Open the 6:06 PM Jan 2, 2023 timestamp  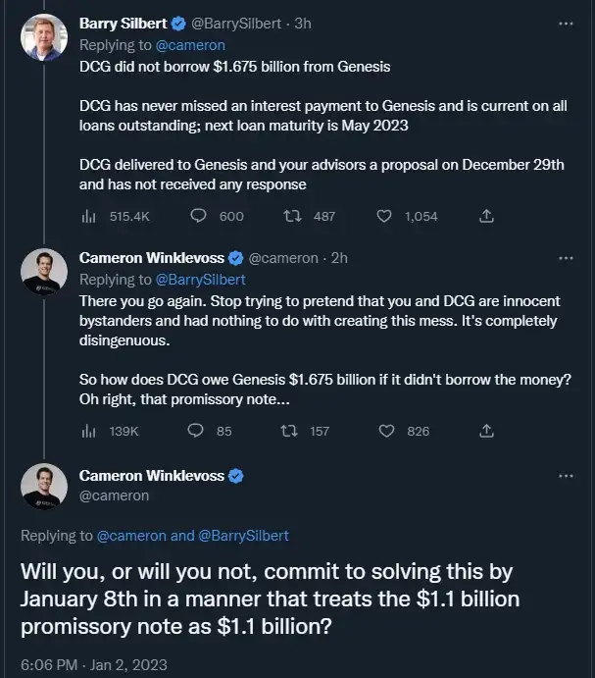point(94,664)
